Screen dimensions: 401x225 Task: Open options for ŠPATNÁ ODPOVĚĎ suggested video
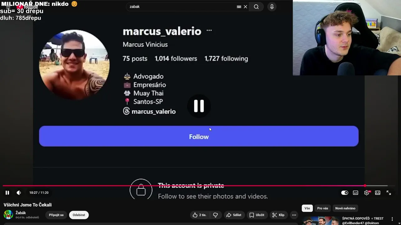coord(392,219)
